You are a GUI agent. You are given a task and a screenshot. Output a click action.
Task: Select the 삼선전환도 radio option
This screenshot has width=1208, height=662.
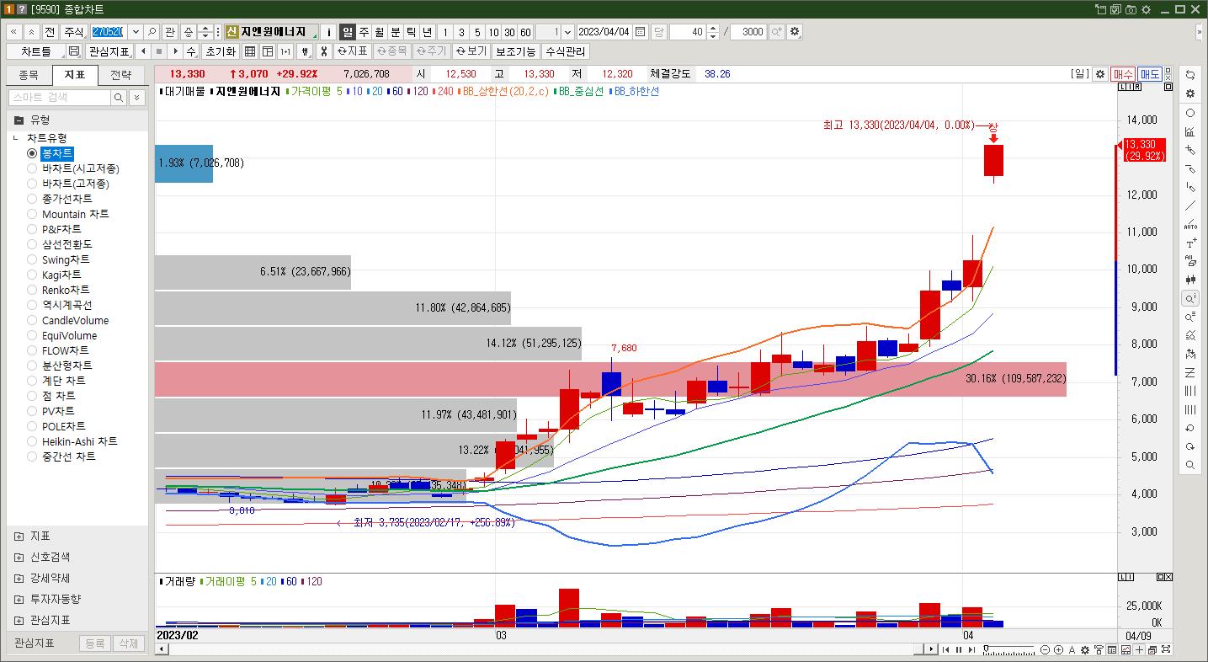click(x=33, y=244)
